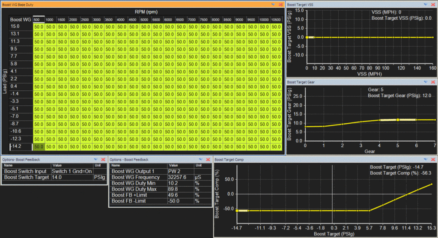438x238 pixels.
Task: Select the 15.0 load row header
Action: click(21, 26)
